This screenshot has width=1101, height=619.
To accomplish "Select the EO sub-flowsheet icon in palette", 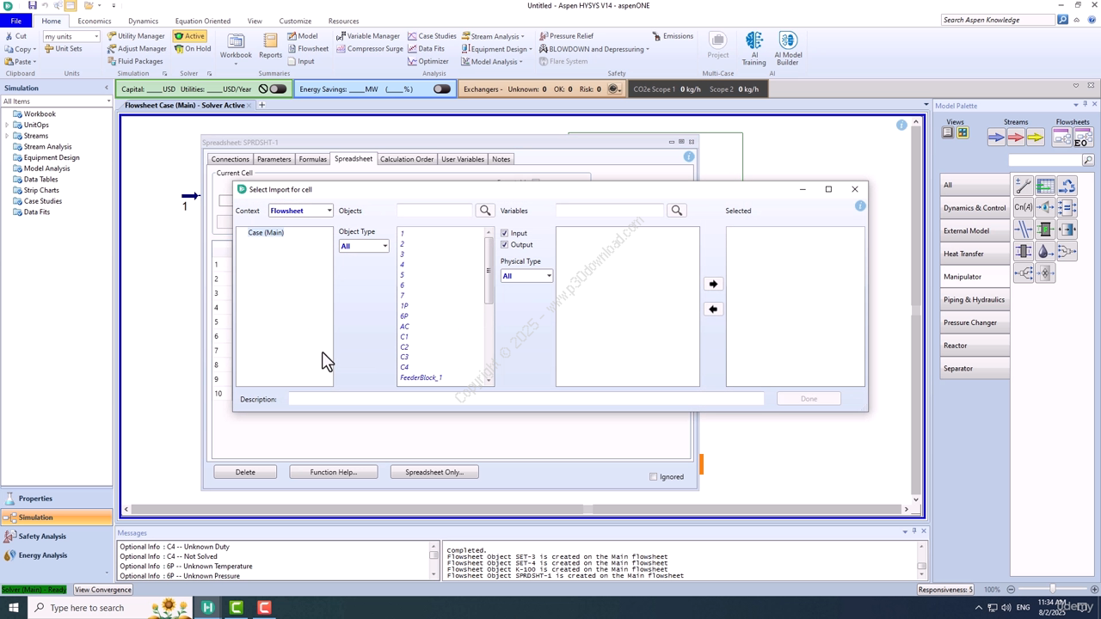I will pos(1082,137).
